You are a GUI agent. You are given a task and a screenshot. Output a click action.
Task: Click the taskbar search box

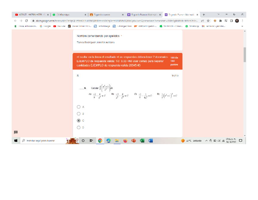click(x=49, y=140)
